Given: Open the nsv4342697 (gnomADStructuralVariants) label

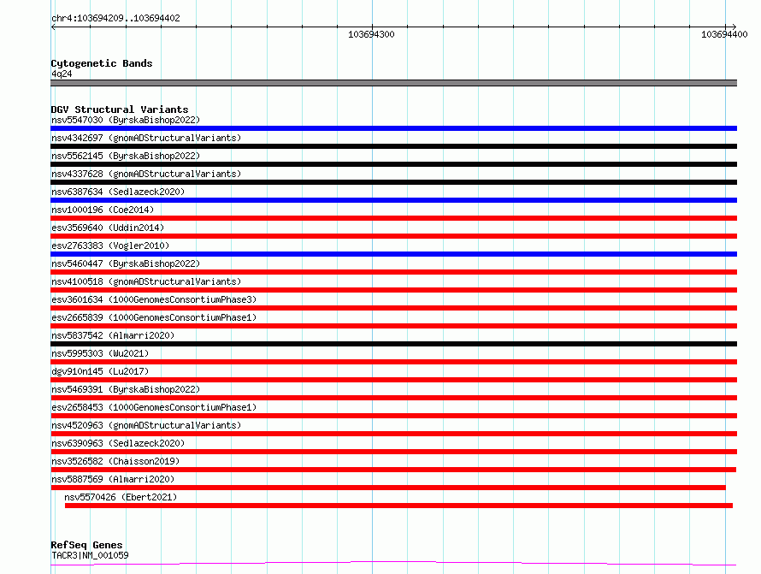Looking at the screenshot, I should [x=146, y=138].
